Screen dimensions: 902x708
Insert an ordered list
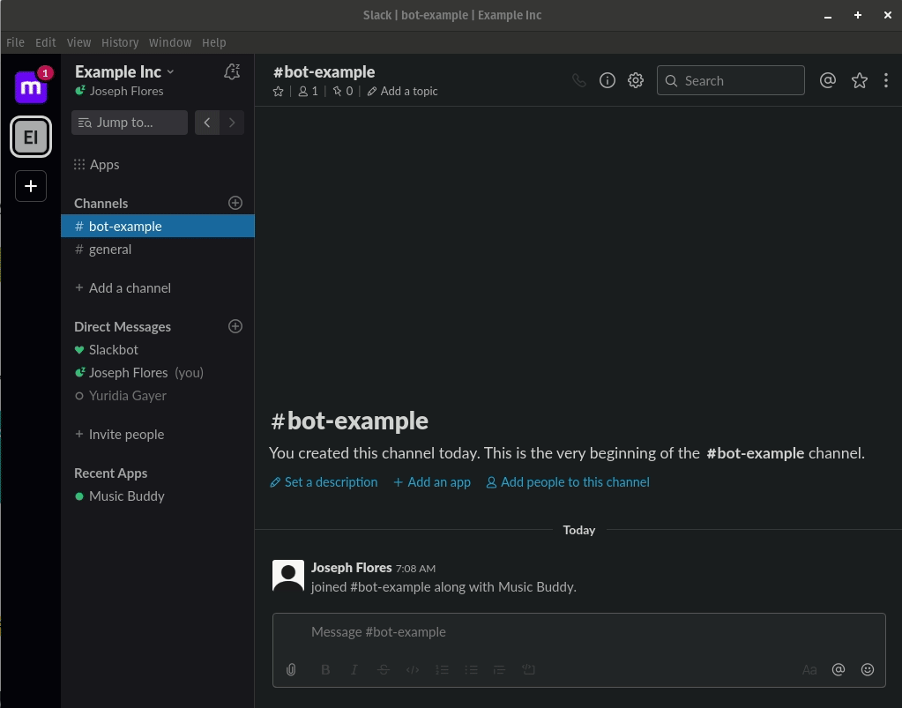pos(442,669)
